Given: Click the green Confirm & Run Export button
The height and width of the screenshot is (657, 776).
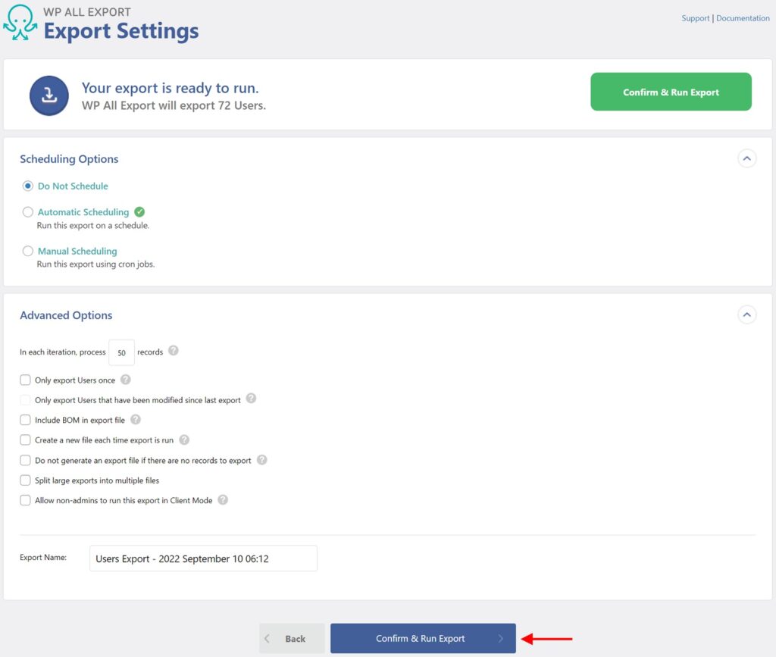Looking at the screenshot, I should click(670, 91).
